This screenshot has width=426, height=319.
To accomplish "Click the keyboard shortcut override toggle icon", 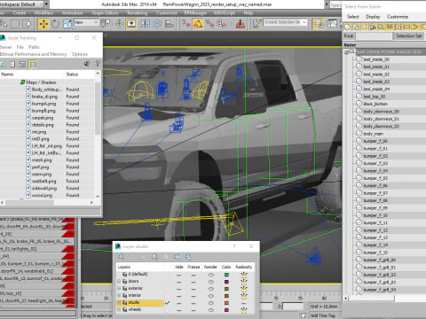I will 131,24.
